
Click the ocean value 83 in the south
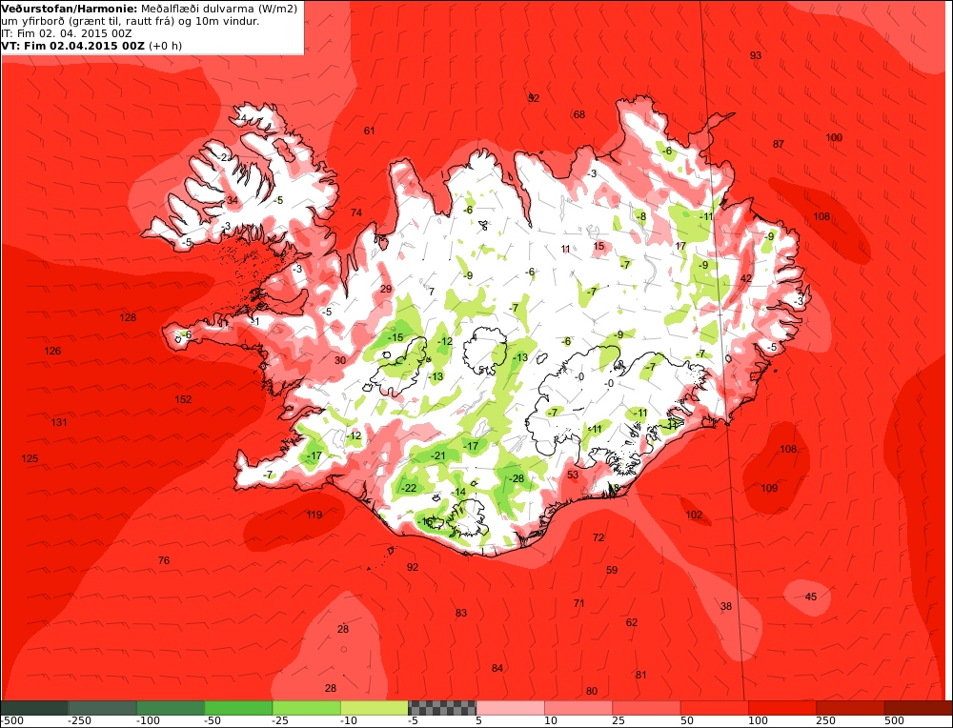pos(461,613)
